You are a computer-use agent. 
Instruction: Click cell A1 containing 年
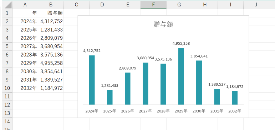pyautogui.click(x=25, y=13)
